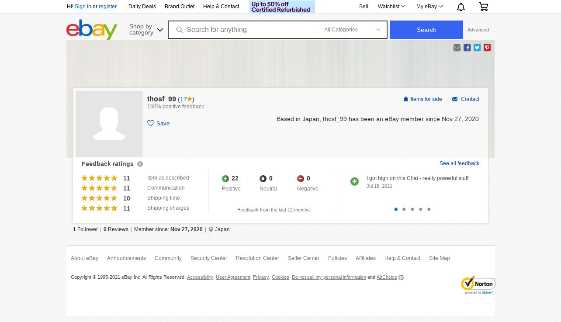Select the second feedback carousel dot

click(404, 209)
